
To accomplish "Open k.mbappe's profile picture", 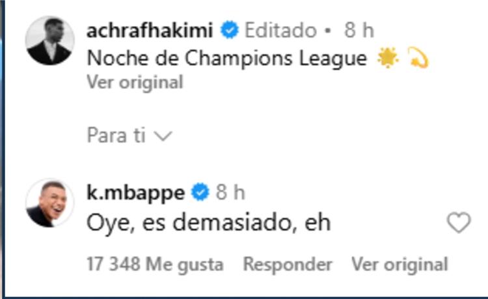I will coord(49,203).
